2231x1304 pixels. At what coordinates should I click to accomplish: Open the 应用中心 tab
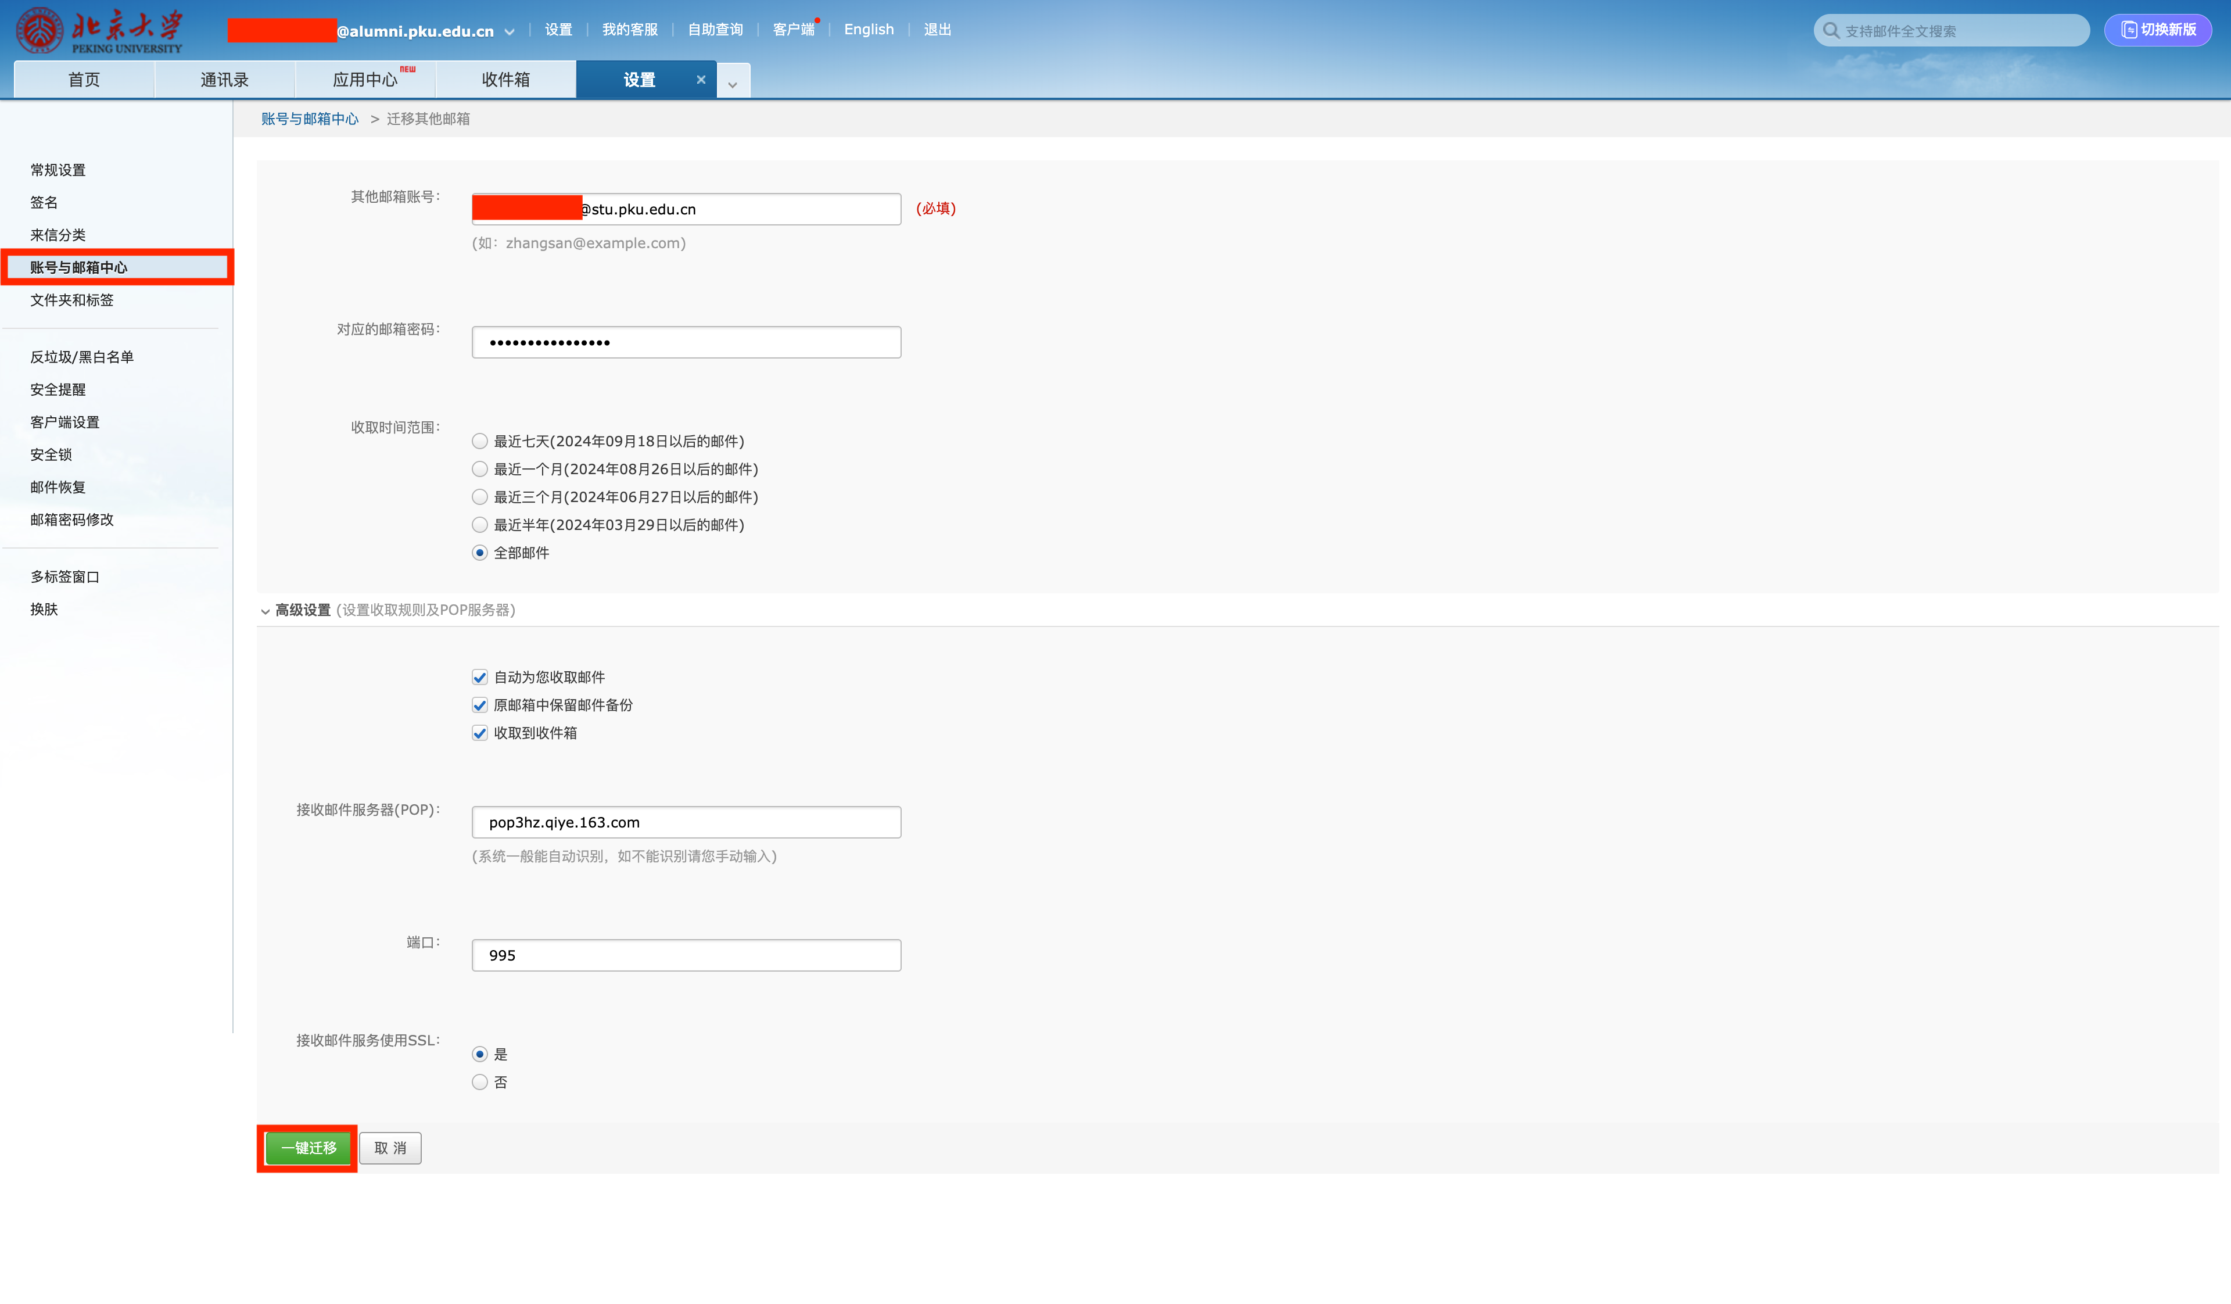365,79
